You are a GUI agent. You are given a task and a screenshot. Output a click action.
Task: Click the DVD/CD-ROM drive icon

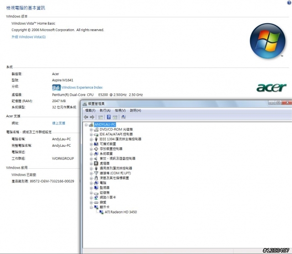point(96,130)
